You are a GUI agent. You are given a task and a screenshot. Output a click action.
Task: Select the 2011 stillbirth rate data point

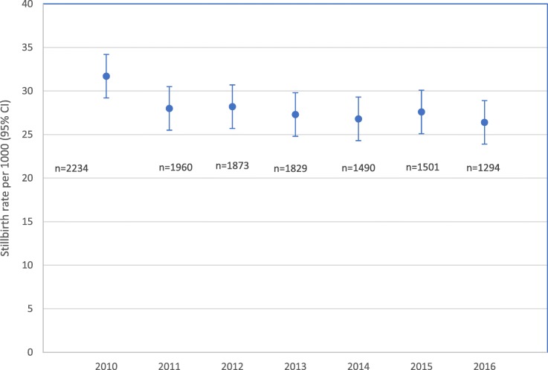170,109
